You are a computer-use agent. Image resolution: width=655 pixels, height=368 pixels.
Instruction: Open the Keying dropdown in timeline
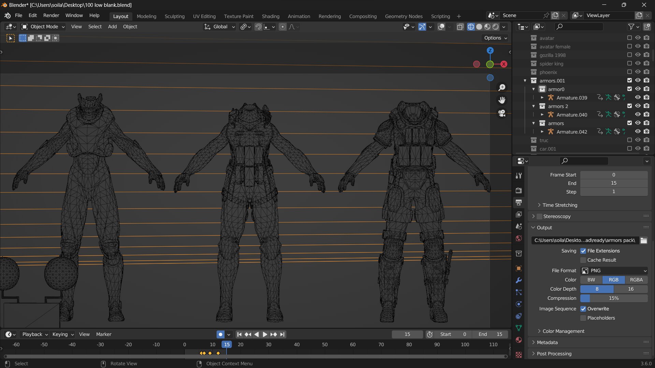point(62,334)
